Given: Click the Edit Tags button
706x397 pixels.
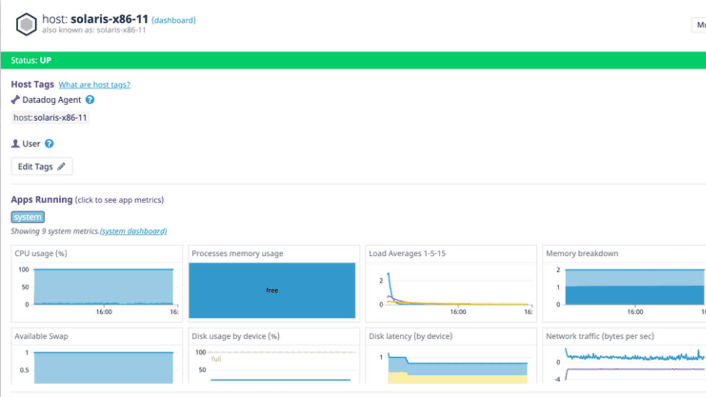Looking at the screenshot, I should (42, 167).
